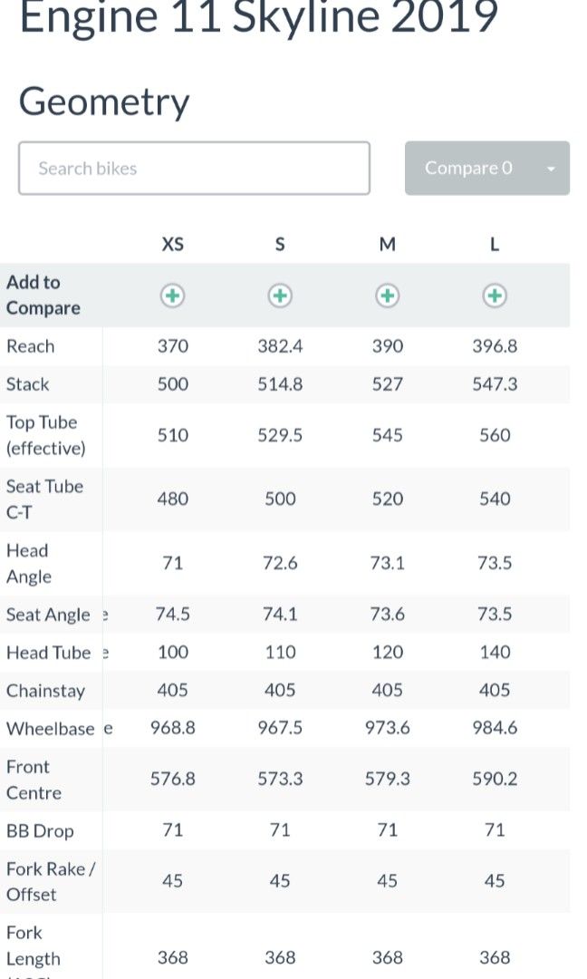
Task: Click the Stack row label
Action: coord(28,384)
